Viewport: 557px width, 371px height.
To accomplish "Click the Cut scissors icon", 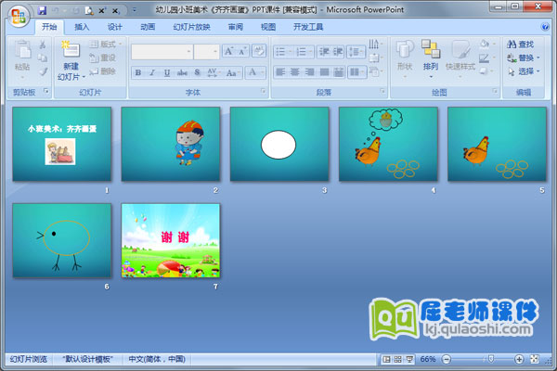I will 43,45.
